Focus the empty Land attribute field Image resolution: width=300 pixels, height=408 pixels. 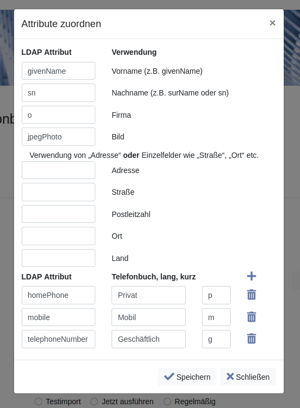point(58,258)
